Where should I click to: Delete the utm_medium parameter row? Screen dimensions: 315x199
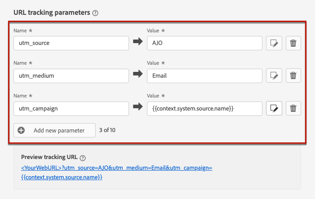coord(293,76)
